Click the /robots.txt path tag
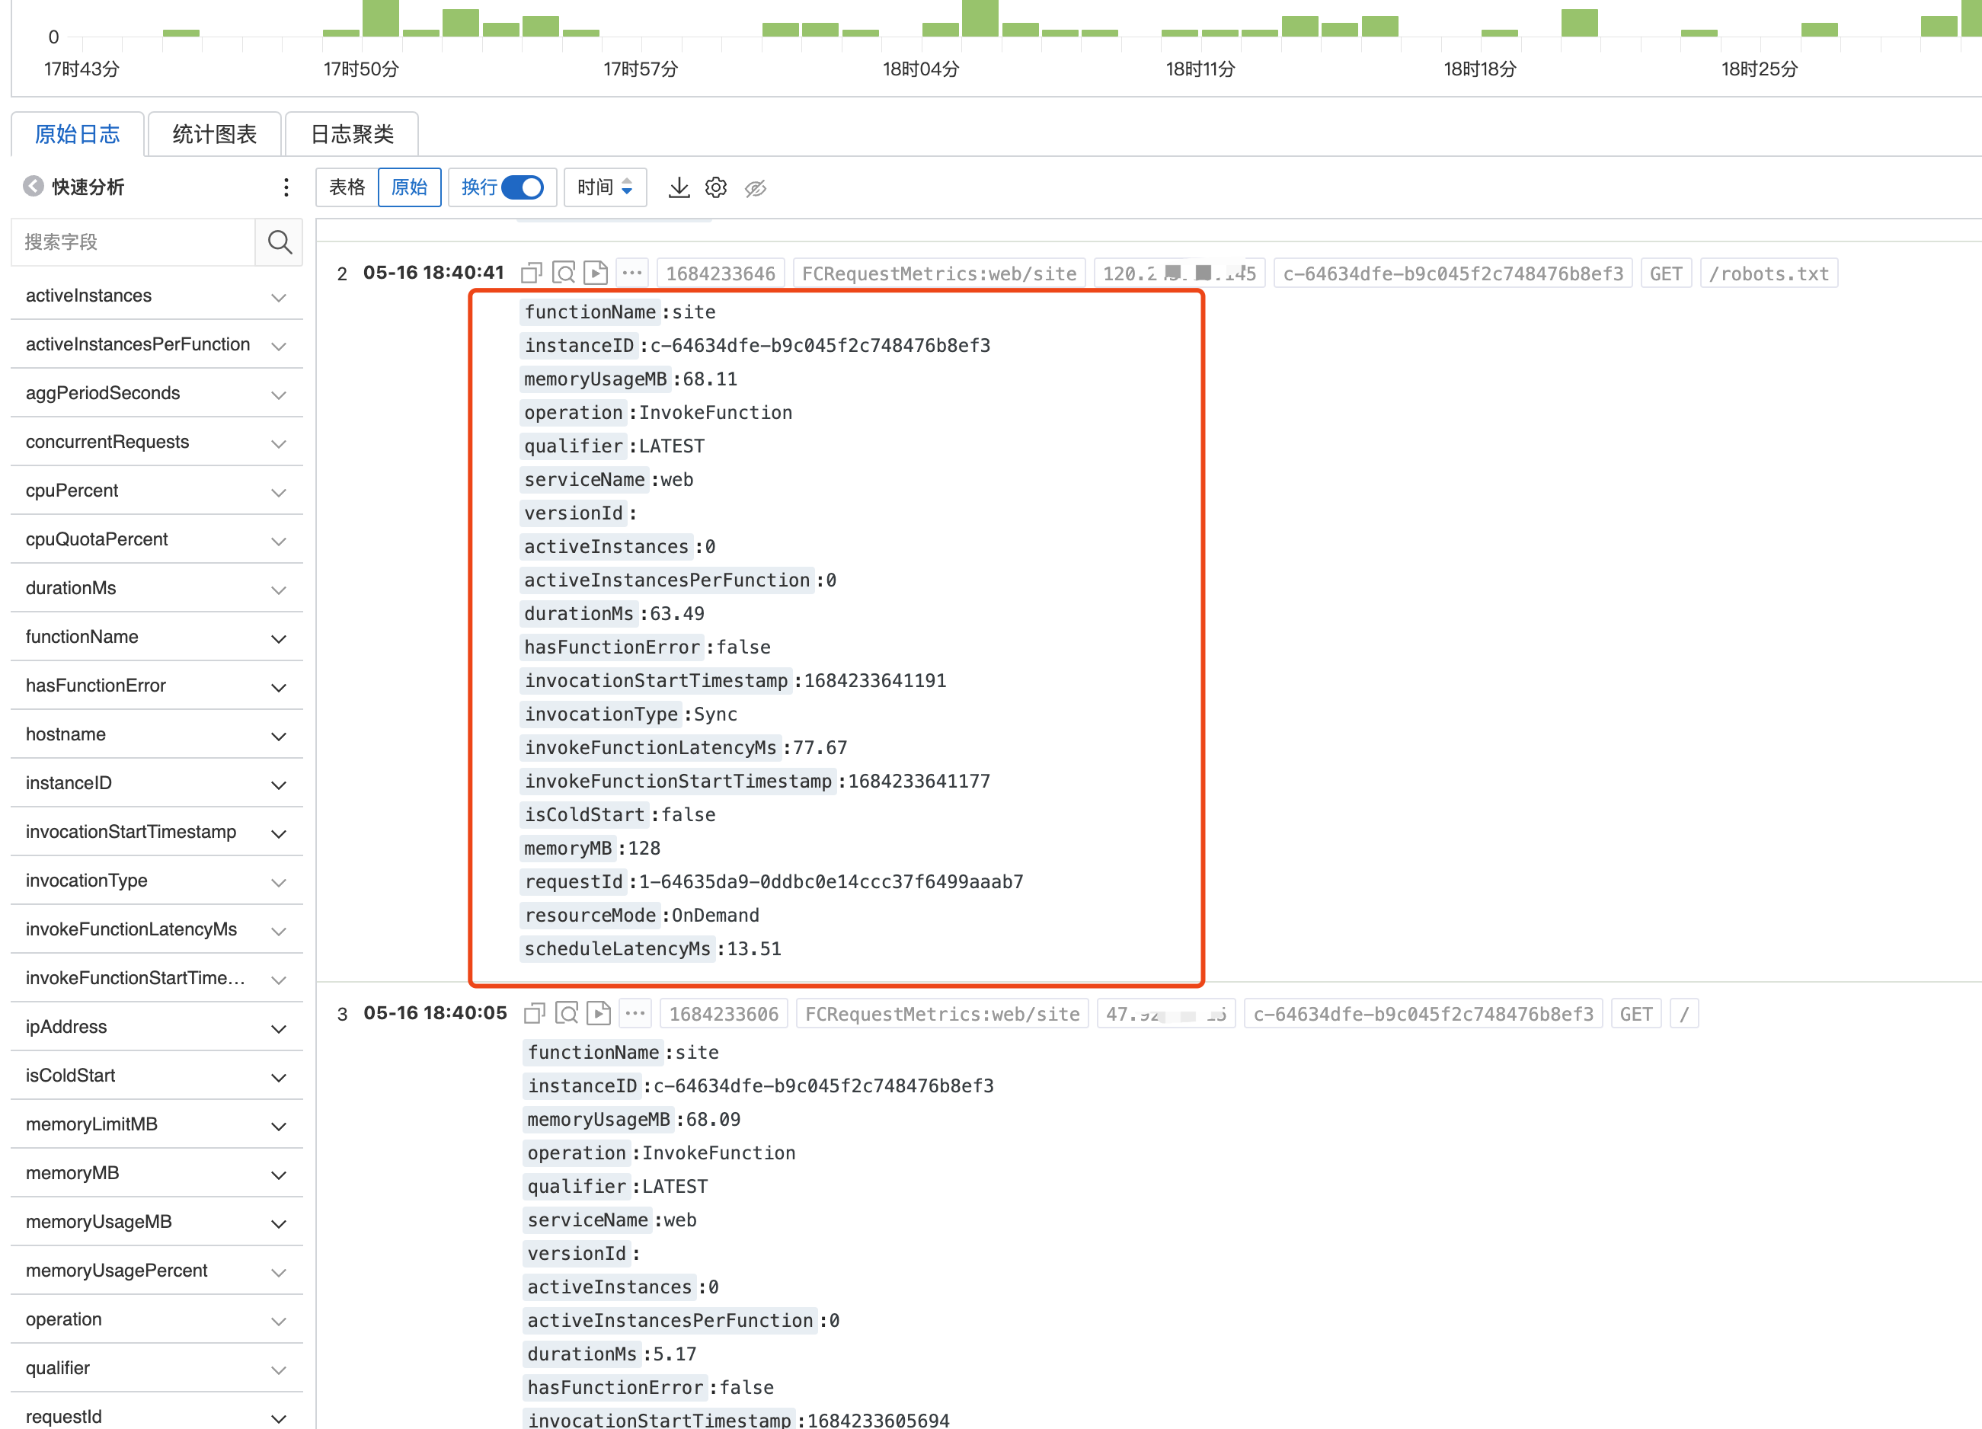This screenshot has width=1982, height=1429. [x=1769, y=273]
